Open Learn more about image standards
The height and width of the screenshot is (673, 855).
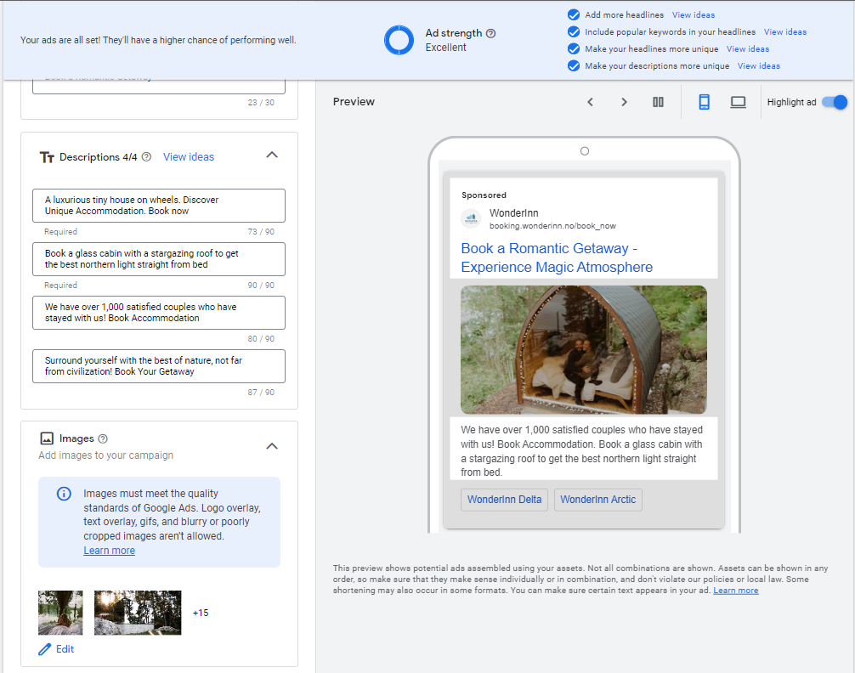109,551
